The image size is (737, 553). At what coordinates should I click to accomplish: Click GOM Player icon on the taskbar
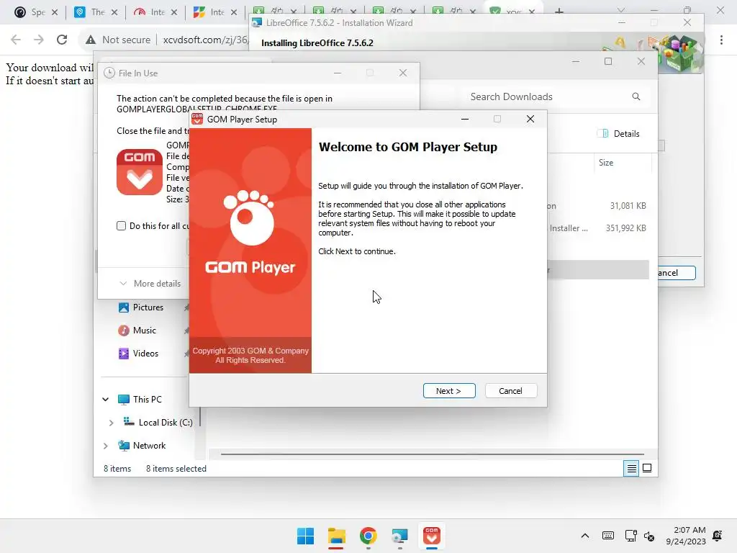tap(432, 536)
